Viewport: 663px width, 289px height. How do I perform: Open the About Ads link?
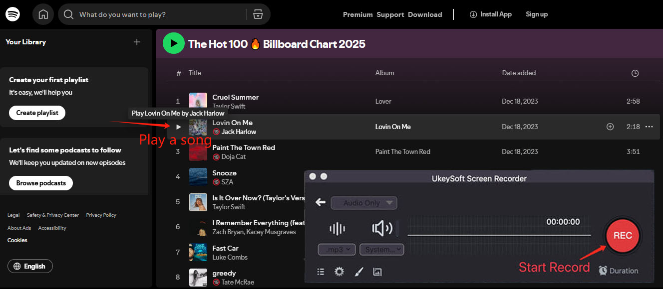coord(19,228)
